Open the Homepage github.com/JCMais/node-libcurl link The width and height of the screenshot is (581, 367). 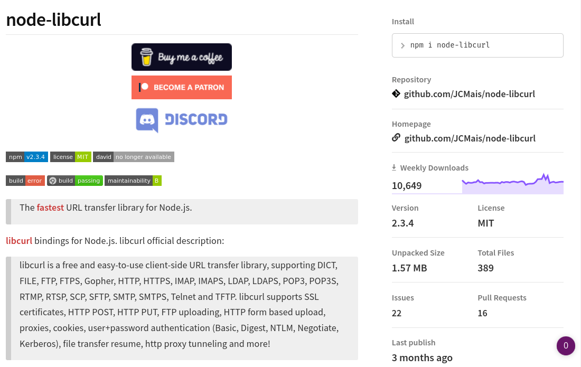470,138
